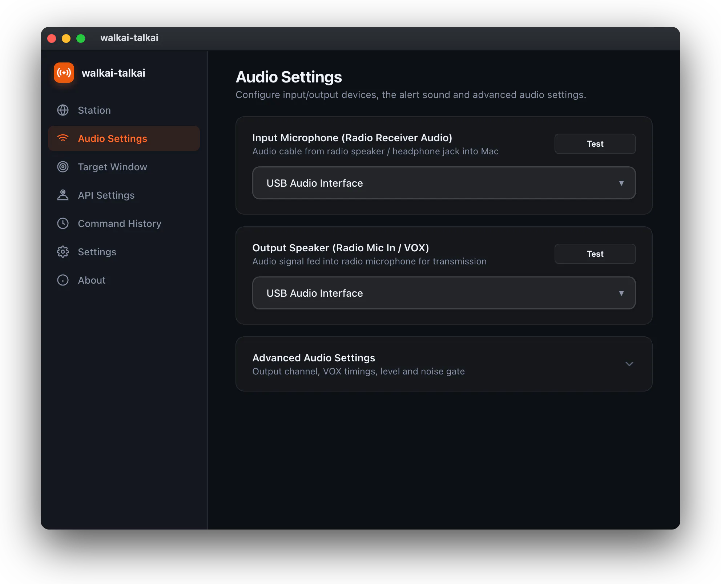Click 'Audio cable from radio speaker' description text
721x584 pixels.
pyautogui.click(x=375, y=151)
